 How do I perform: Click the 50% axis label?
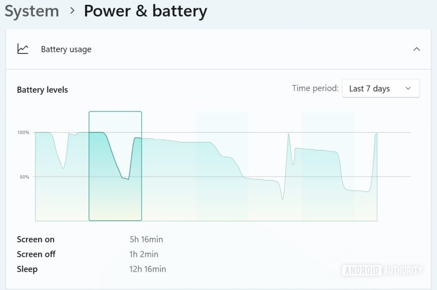tap(24, 177)
